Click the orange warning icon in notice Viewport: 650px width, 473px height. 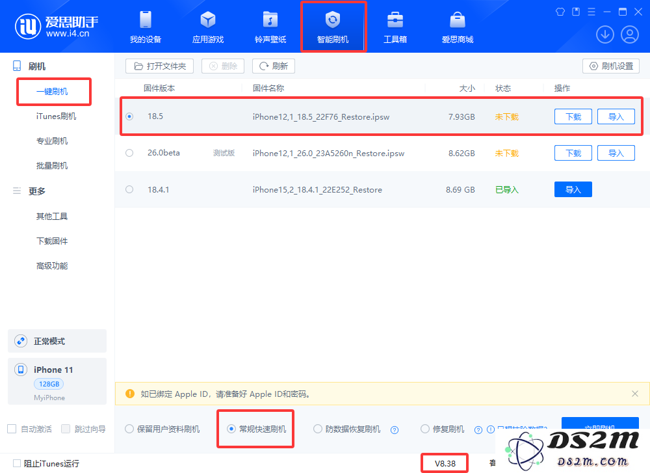pyautogui.click(x=130, y=394)
